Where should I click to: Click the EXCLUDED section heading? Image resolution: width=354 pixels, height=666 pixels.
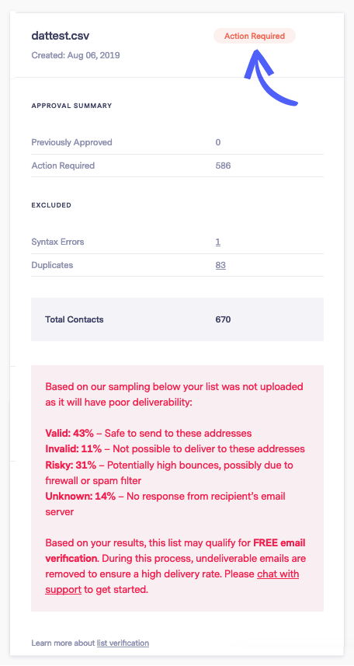51,205
